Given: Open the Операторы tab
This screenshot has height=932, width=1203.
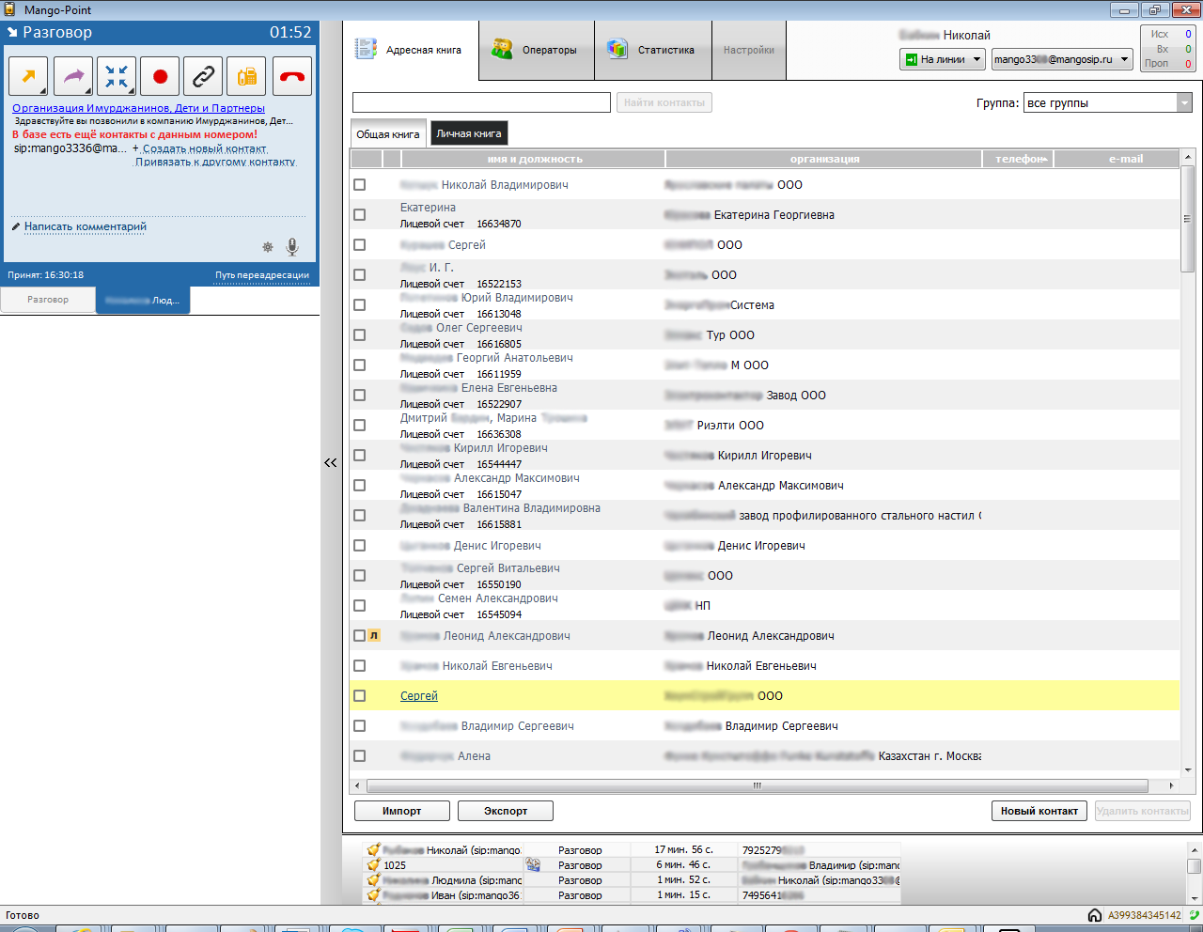Looking at the screenshot, I should coord(537,51).
